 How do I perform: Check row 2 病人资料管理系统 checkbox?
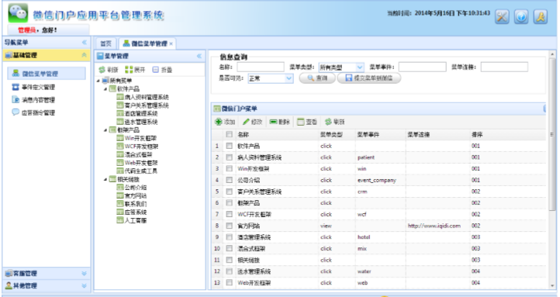pyautogui.click(x=230, y=157)
